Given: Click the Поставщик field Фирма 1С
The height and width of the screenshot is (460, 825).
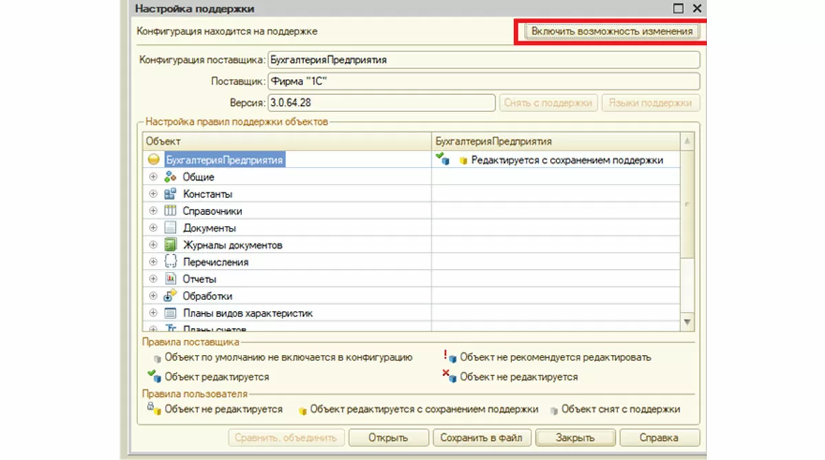Looking at the screenshot, I should 484,81.
